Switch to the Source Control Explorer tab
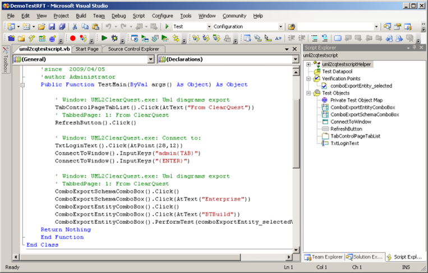Image resolution: width=428 pixels, height=273 pixels. pyautogui.click(x=134, y=49)
